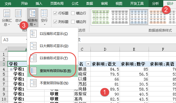This screenshot has width=176, height=103.
Task: Choose 以大纲形式显示(O) layout option
Action: coord(53,46)
